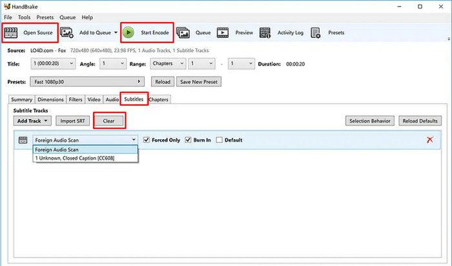Open the Range Chapters dropdown
This screenshot has width=452, height=266.
[168, 64]
